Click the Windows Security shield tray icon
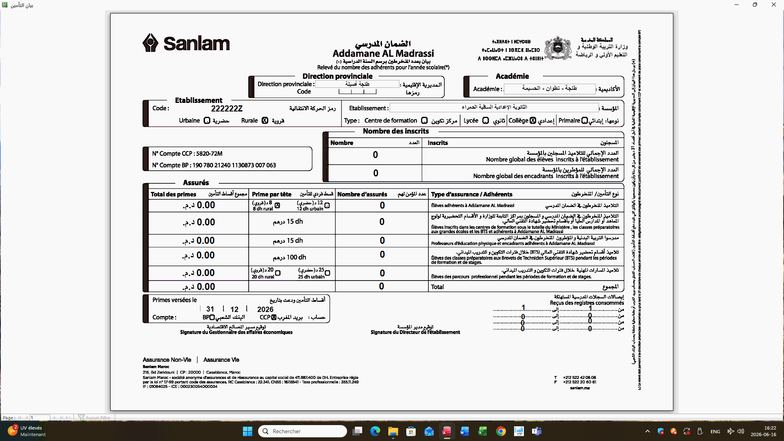This screenshot has width=784, height=441. click(661, 431)
